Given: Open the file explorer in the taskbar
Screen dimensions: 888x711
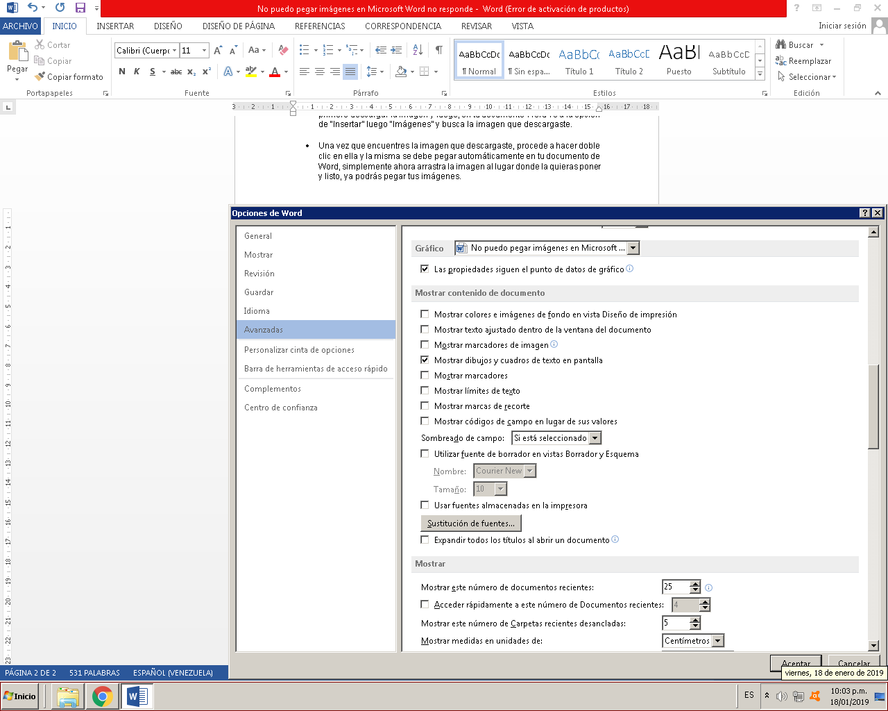Looking at the screenshot, I should click(68, 696).
